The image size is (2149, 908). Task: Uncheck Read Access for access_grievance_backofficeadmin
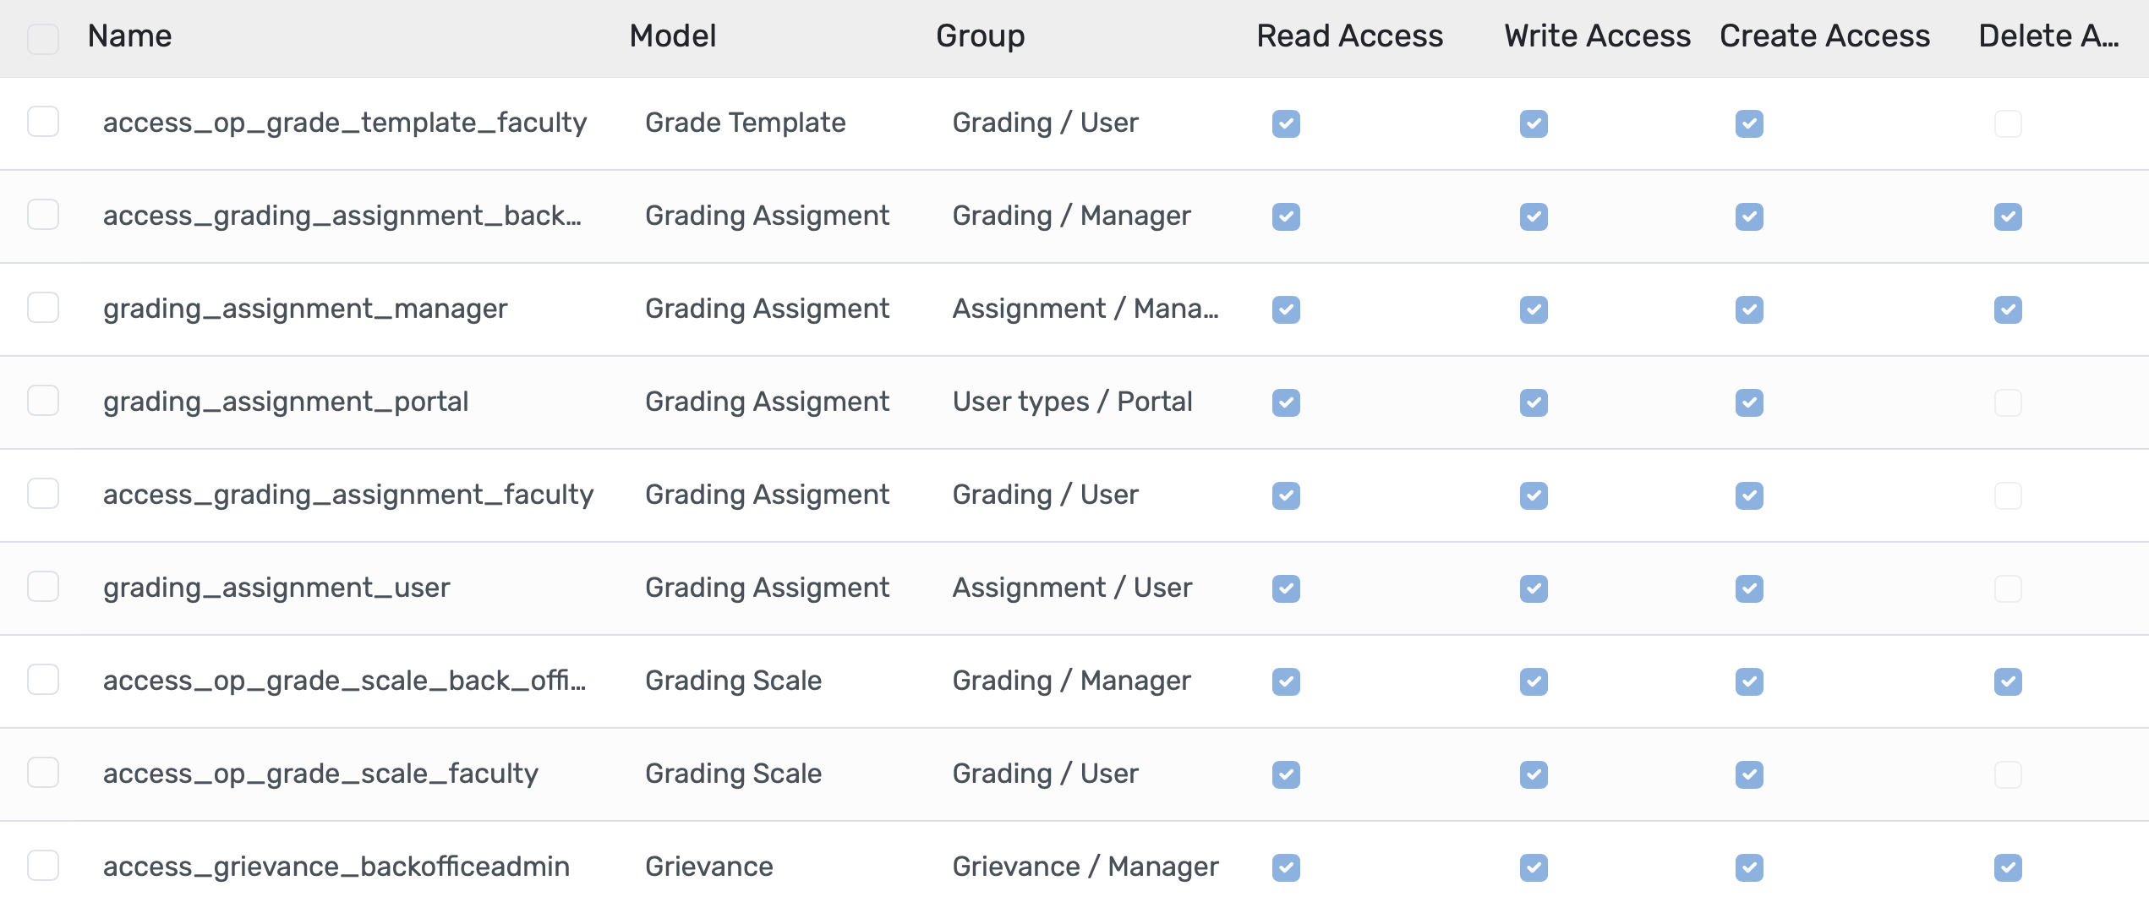pos(1284,867)
